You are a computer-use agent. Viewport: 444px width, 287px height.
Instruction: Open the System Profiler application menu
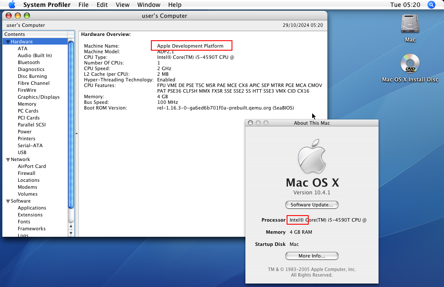coord(47,5)
